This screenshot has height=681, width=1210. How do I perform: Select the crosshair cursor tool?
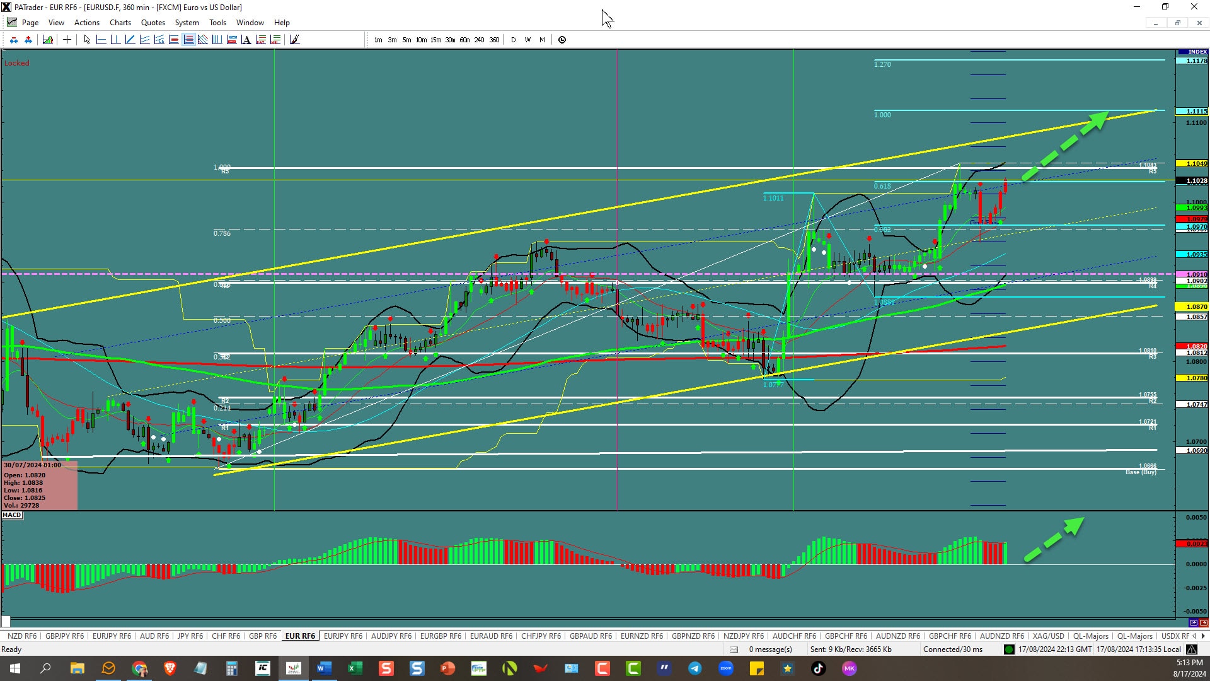[67, 40]
